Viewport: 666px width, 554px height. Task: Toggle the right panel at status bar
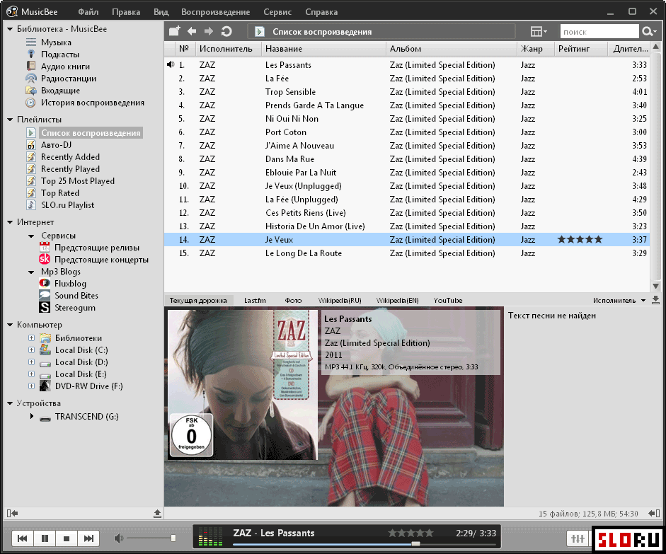click(x=654, y=514)
